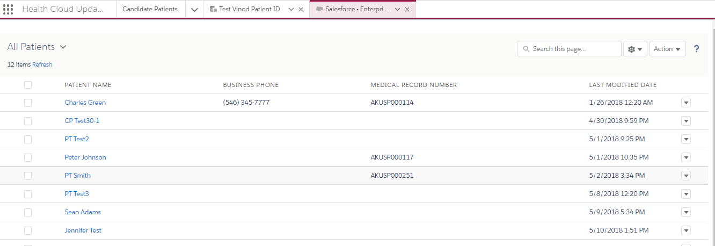Open row actions for Charles Green

(x=685, y=103)
